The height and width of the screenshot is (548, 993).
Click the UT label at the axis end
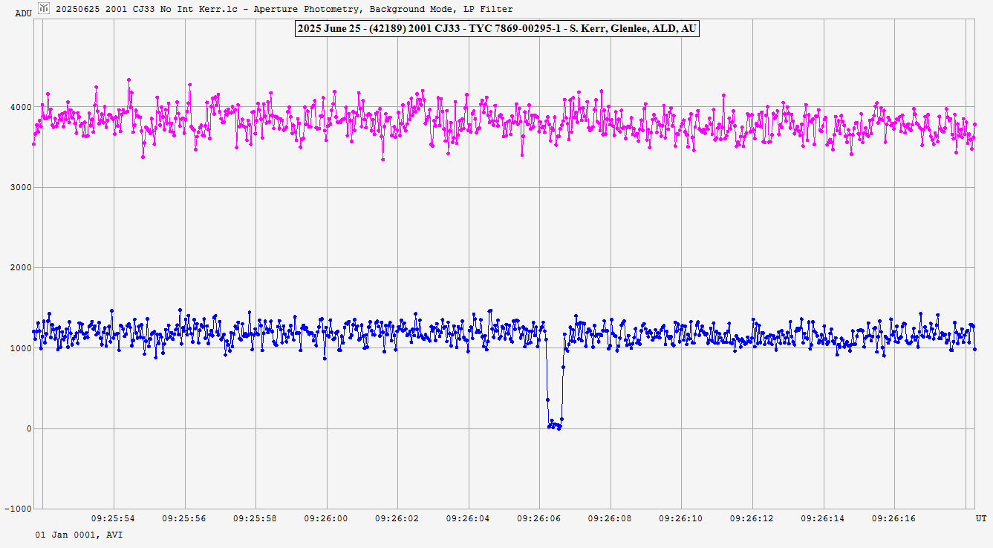pyautogui.click(x=980, y=518)
